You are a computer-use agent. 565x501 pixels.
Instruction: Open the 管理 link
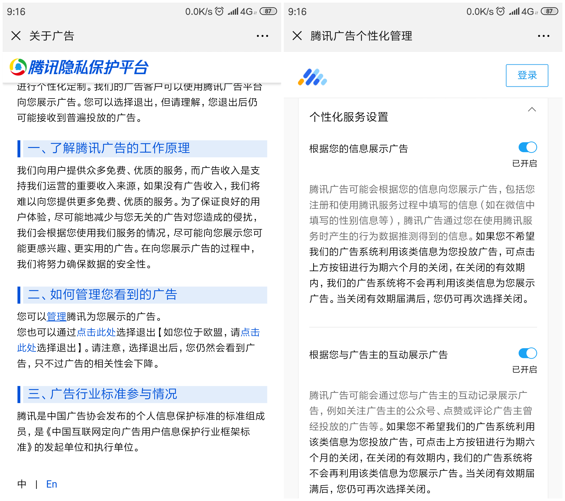click(x=56, y=316)
